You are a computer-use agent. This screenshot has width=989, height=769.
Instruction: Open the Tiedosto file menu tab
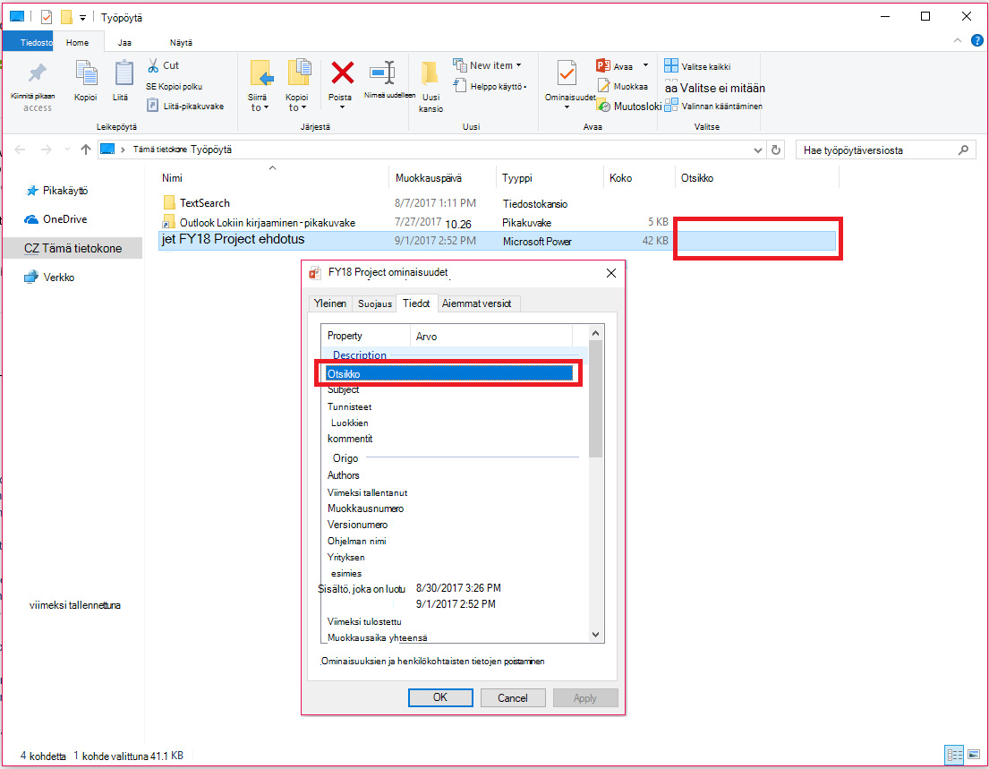pyautogui.click(x=29, y=42)
